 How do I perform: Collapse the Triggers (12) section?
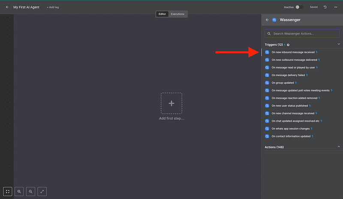point(338,44)
